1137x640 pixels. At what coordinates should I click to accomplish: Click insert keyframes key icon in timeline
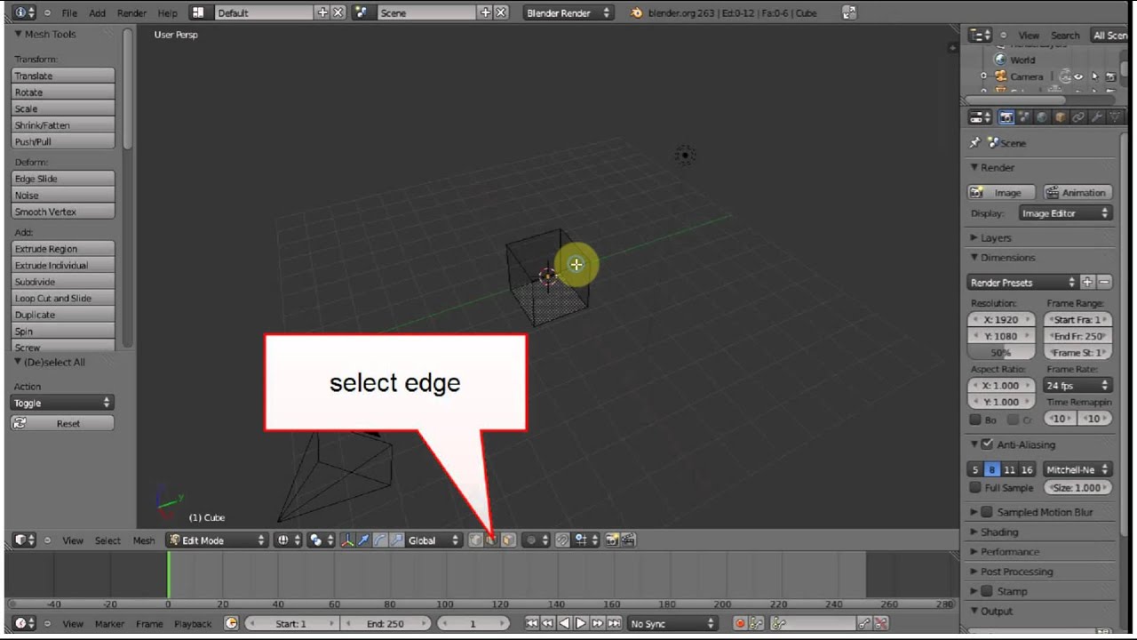point(863,623)
